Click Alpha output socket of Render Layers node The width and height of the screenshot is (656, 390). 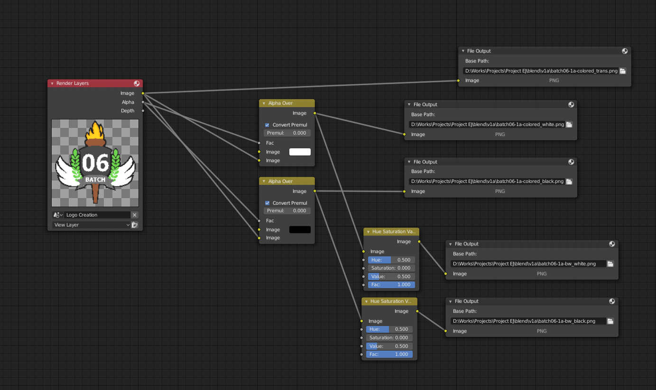(x=143, y=102)
